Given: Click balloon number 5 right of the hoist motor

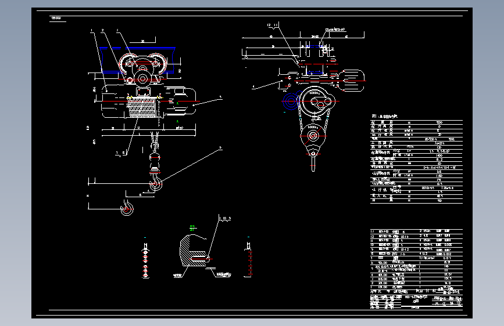Looking at the screenshot, I should coord(220,97).
